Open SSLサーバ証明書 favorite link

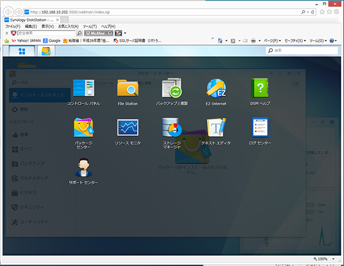[x=129, y=41]
